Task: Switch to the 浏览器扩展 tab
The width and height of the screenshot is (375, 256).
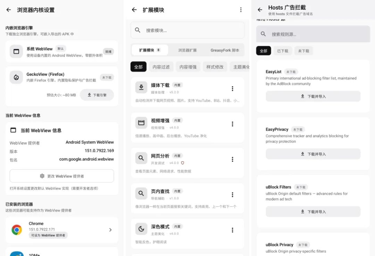Action: coord(187,50)
